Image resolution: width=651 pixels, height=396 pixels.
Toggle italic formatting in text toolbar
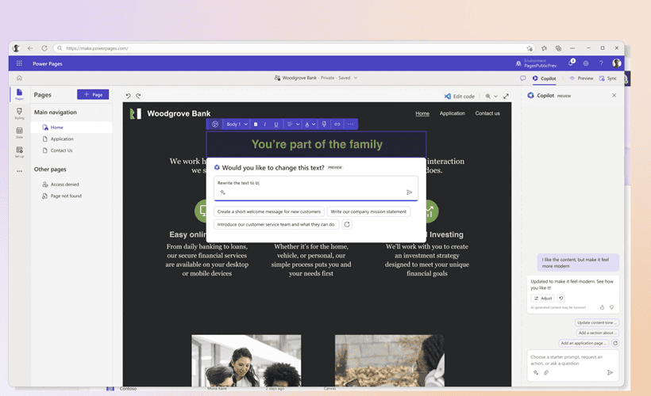pyautogui.click(x=265, y=124)
